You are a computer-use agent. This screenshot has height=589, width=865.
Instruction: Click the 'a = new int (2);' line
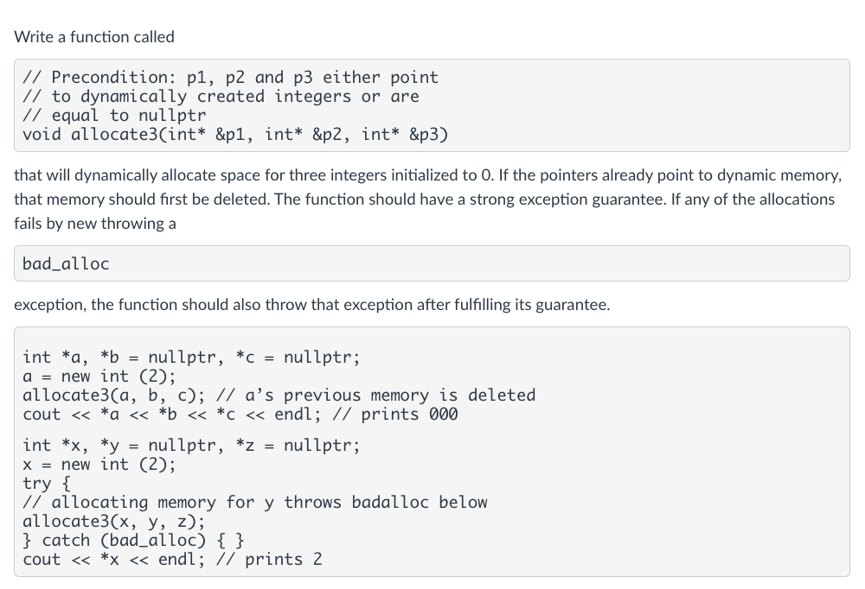pyautogui.click(x=99, y=377)
